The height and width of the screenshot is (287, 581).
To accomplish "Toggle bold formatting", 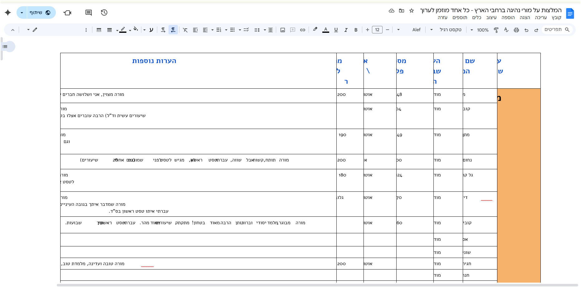I will point(356,30).
